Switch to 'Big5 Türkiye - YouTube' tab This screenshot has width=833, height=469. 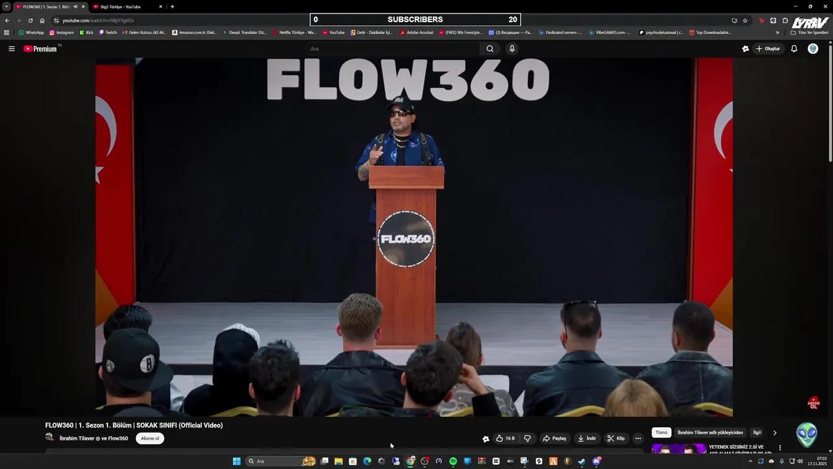coord(127,7)
